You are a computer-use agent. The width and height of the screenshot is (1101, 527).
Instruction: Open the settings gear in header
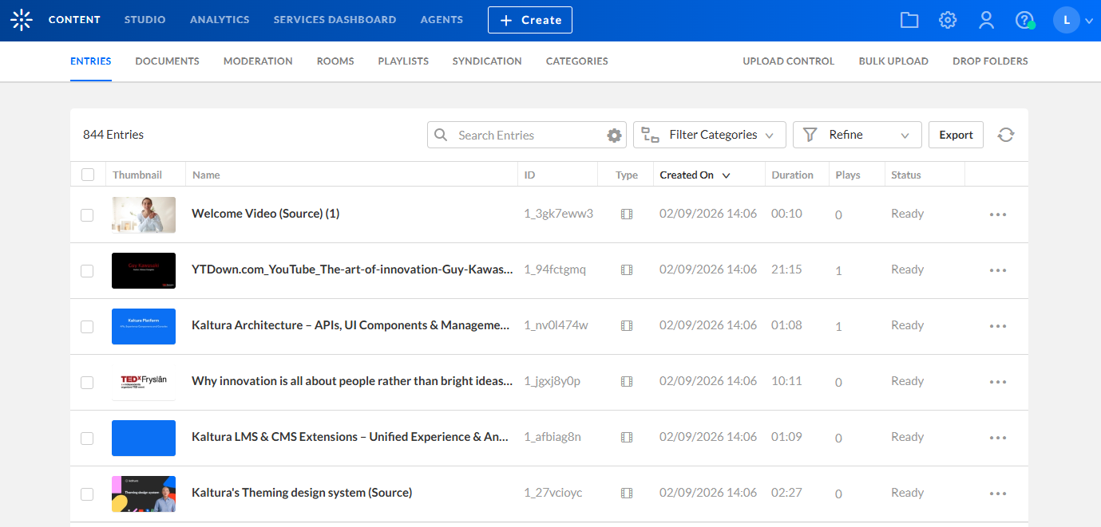948,20
